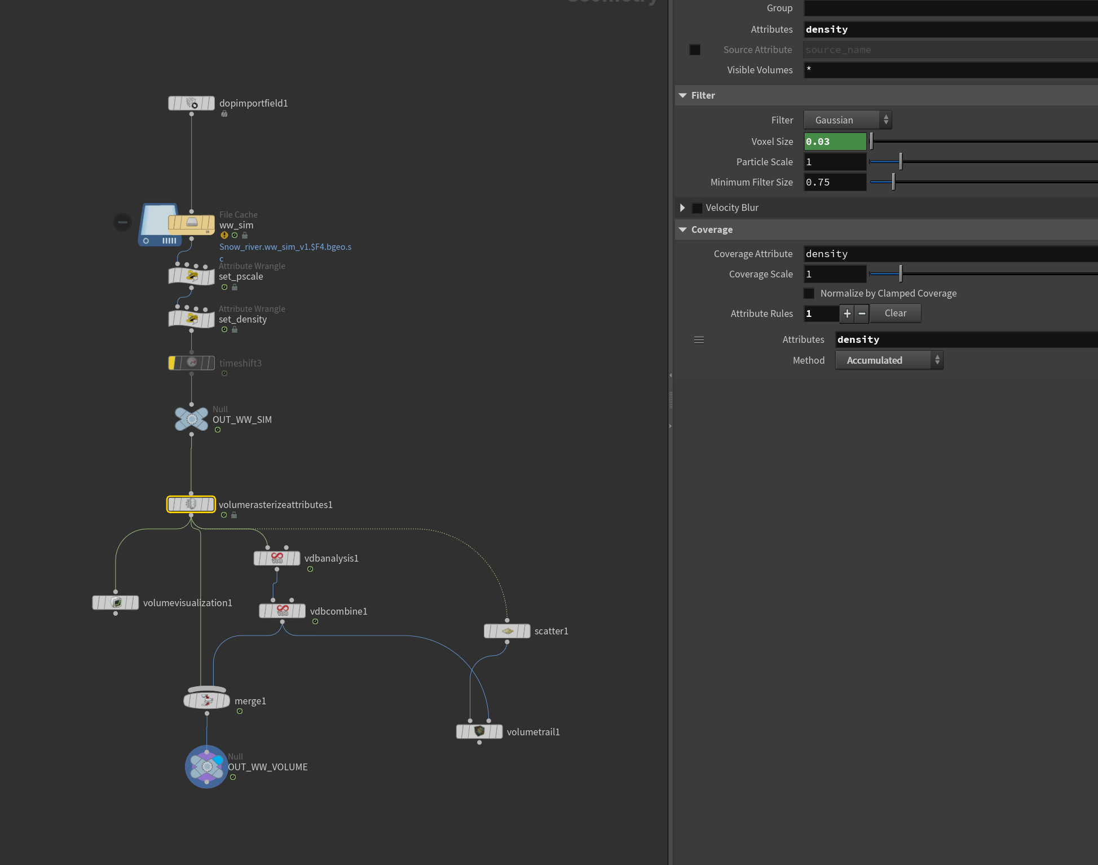Select the volumetrail1 node
The height and width of the screenshot is (865, 1098).
pyautogui.click(x=479, y=731)
